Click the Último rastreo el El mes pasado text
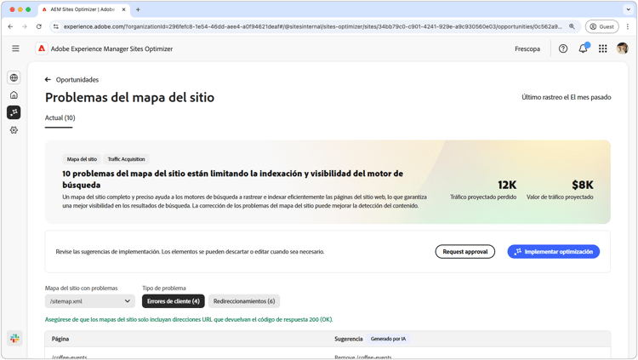The height and width of the screenshot is (360, 638). pos(567,97)
